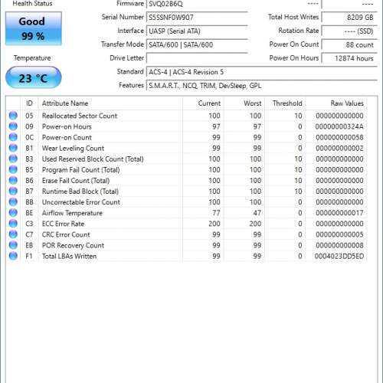Viewport: 383px width, 383px height.
Task: Click raw value 000000000017
Action: coord(339,213)
